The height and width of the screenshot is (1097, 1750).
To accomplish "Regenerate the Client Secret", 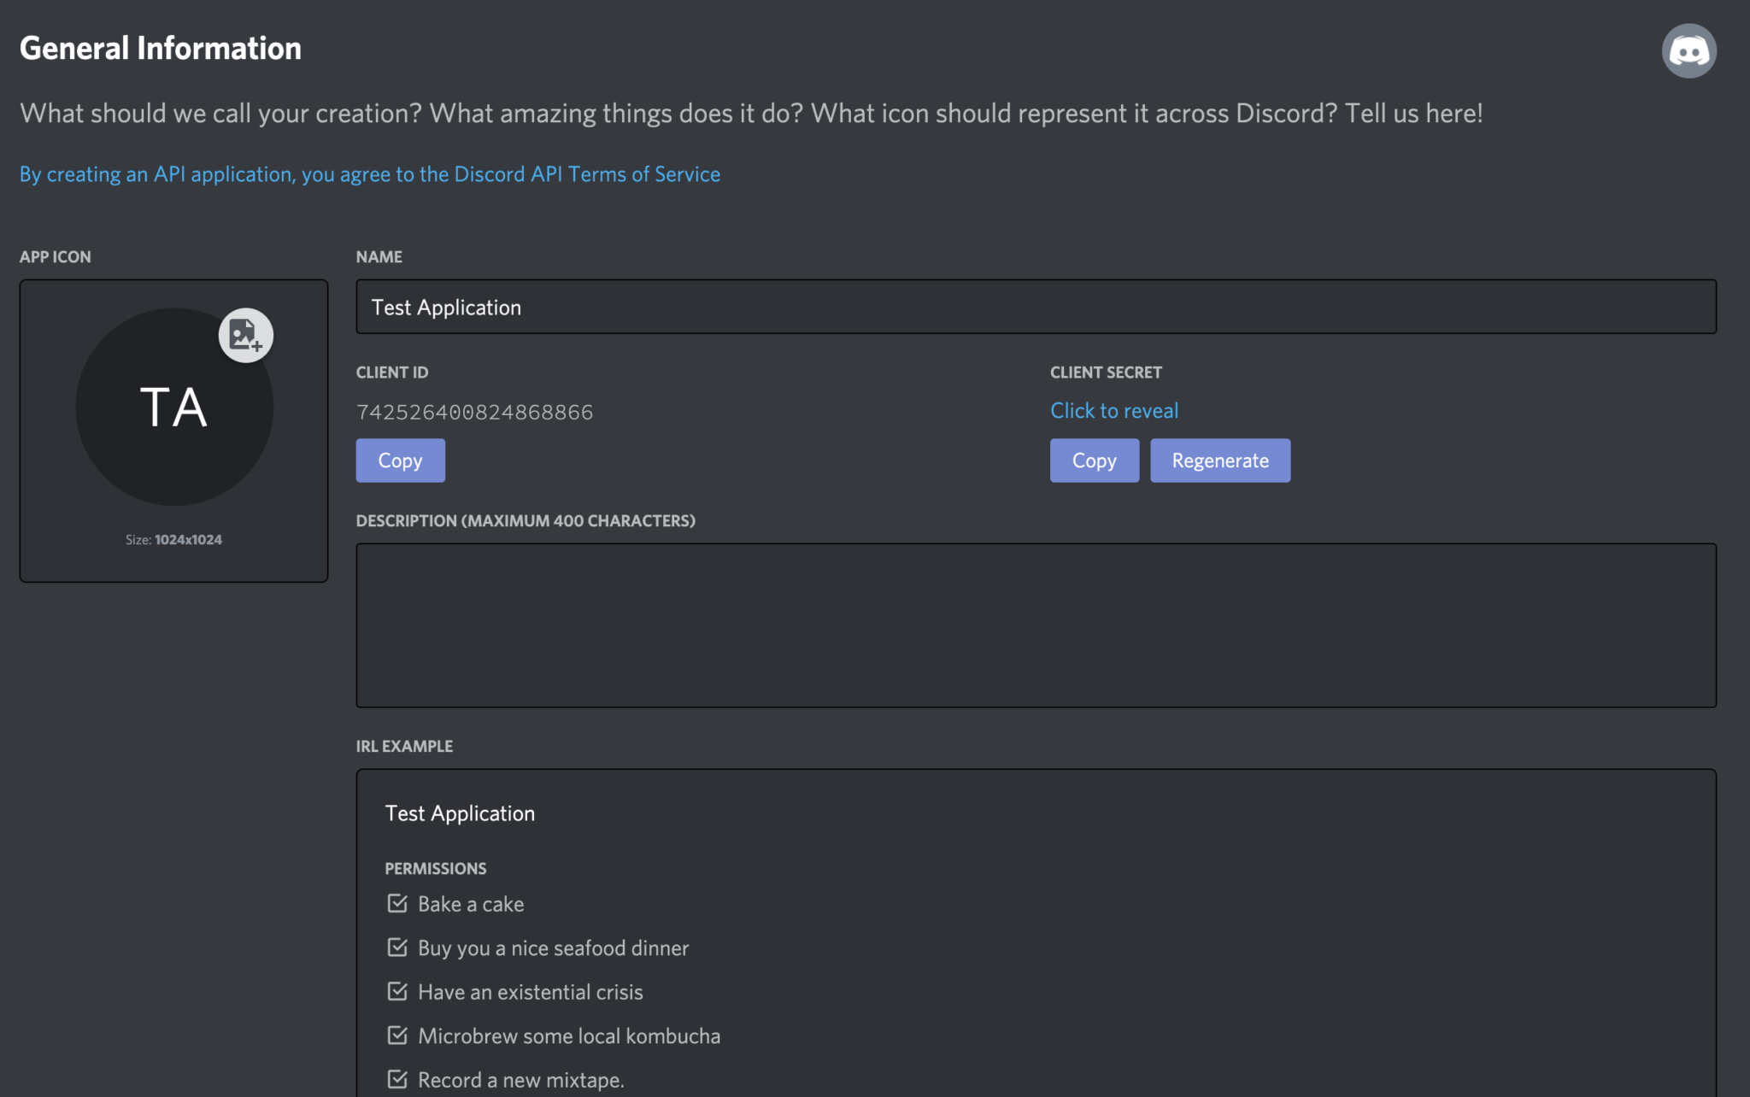I will click(1220, 460).
